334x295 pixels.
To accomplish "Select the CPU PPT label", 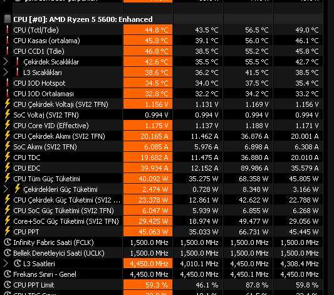I will point(26,232).
